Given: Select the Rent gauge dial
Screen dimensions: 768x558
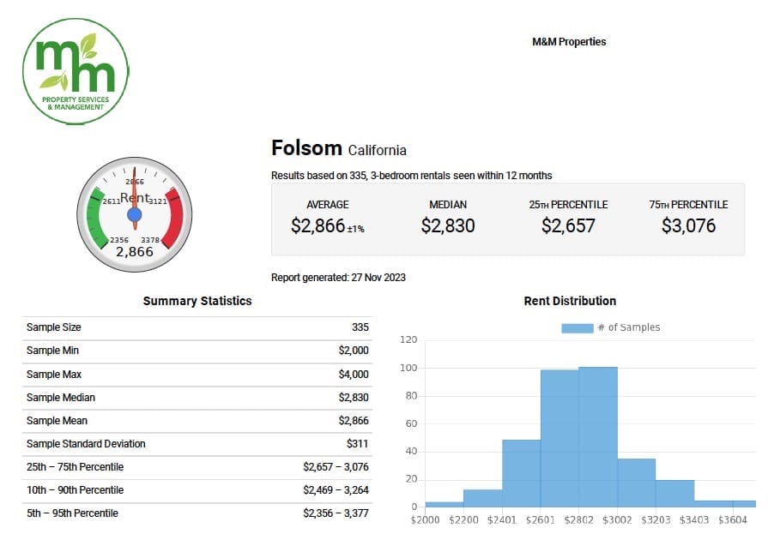Looking at the screenshot, I should (134, 212).
